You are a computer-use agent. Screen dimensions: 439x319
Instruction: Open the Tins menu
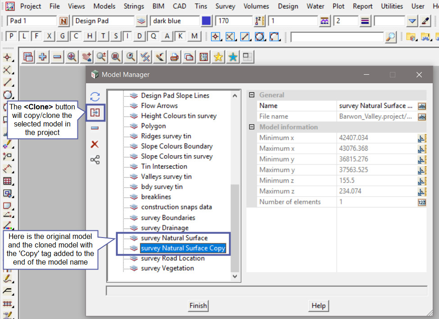201,6
